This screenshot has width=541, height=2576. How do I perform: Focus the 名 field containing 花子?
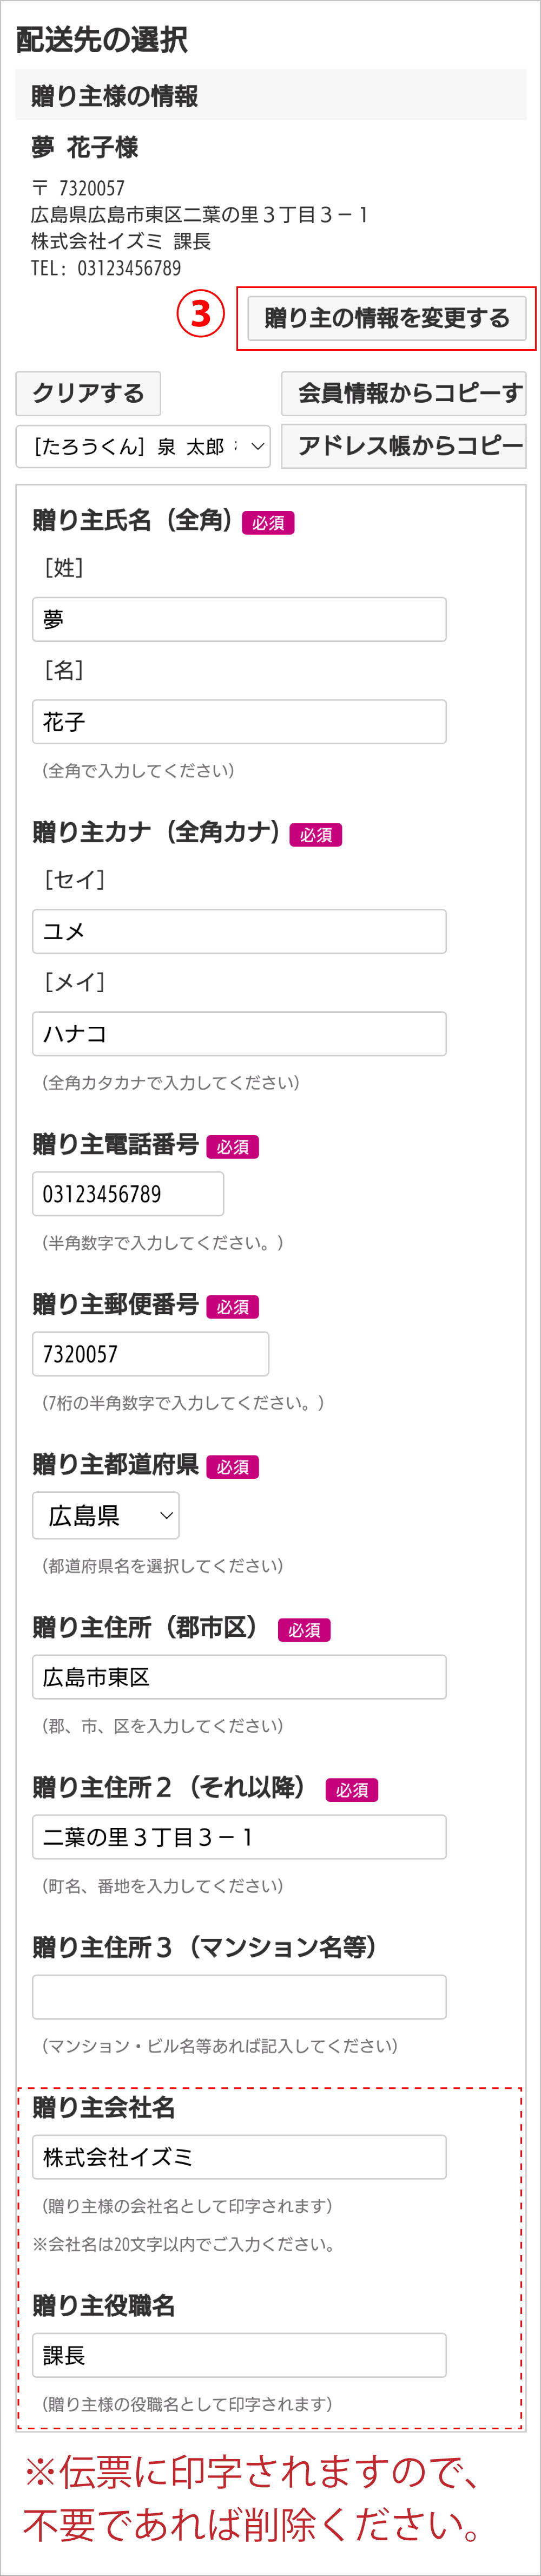239,722
